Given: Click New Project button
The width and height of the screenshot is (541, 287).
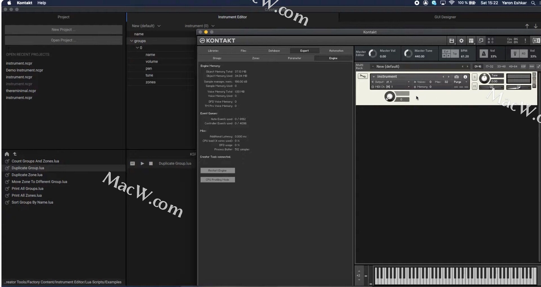Looking at the screenshot, I should [x=64, y=30].
